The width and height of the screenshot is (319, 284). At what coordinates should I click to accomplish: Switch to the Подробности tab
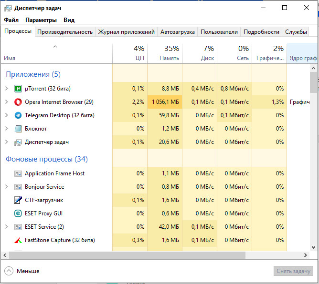[x=261, y=32]
